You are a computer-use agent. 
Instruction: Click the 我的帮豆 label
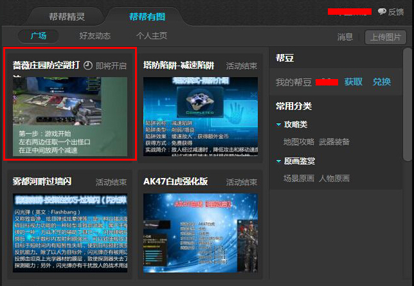click(x=294, y=82)
